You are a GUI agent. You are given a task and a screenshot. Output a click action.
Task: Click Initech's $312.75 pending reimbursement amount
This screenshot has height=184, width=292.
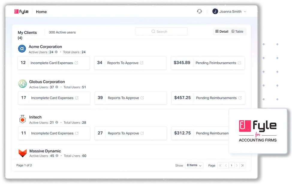pyautogui.click(x=183, y=133)
